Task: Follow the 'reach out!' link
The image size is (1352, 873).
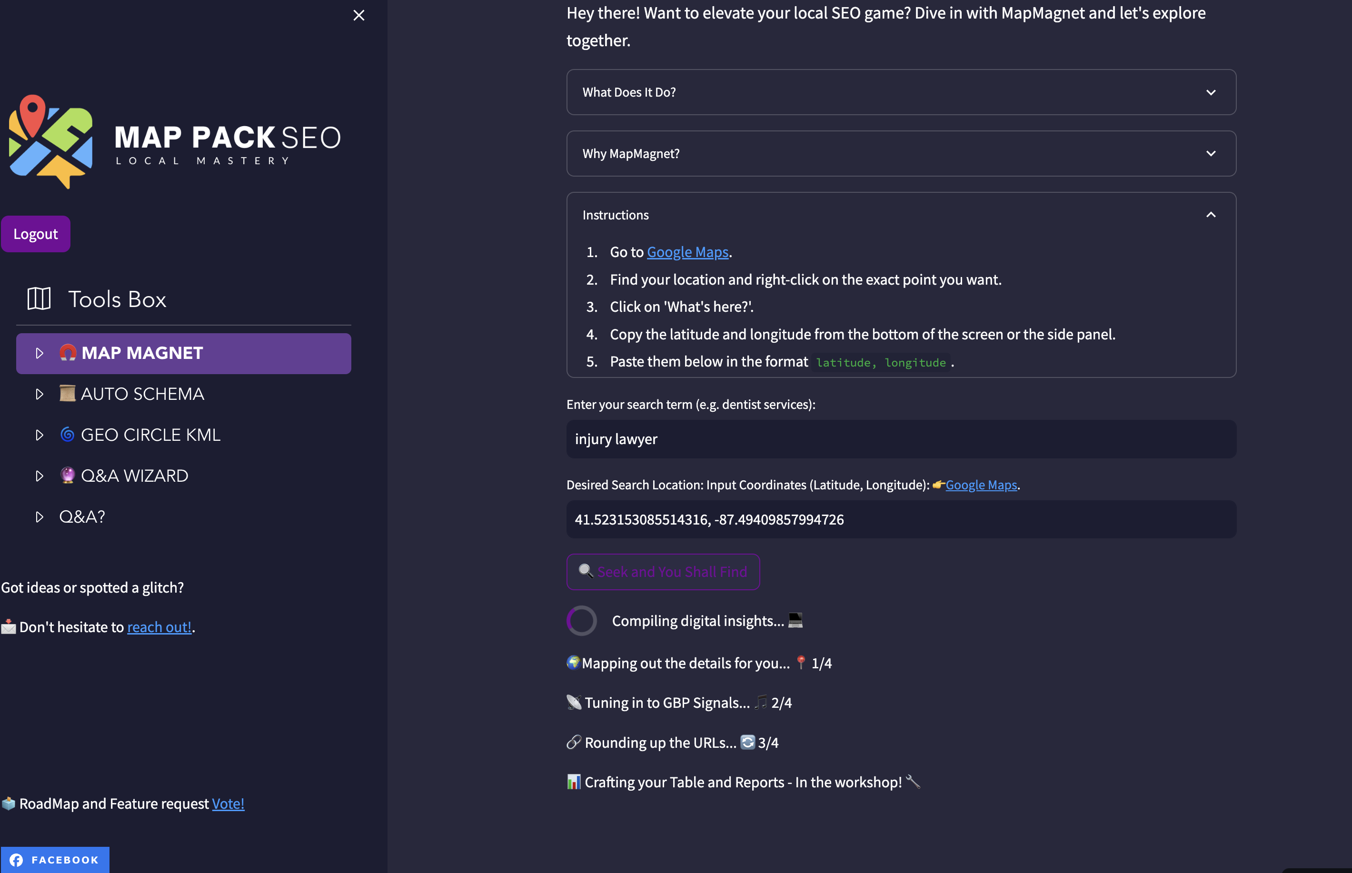Action: coord(159,627)
